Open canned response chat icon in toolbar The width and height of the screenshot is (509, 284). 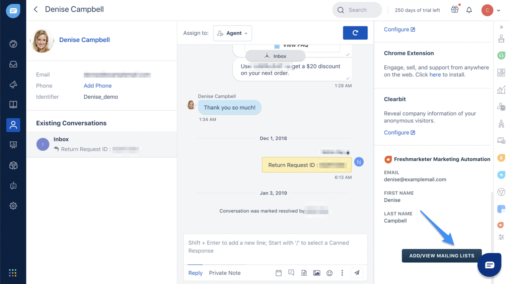(291, 273)
